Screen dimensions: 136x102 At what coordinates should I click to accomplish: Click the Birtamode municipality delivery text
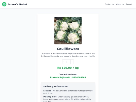click(x=68, y=92)
